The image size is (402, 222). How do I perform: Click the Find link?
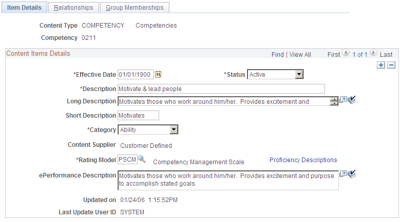[x=278, y=55]
